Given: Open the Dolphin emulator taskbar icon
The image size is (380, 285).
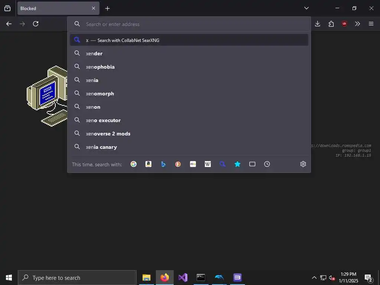Looking at the screenshot, I should 219,278.
